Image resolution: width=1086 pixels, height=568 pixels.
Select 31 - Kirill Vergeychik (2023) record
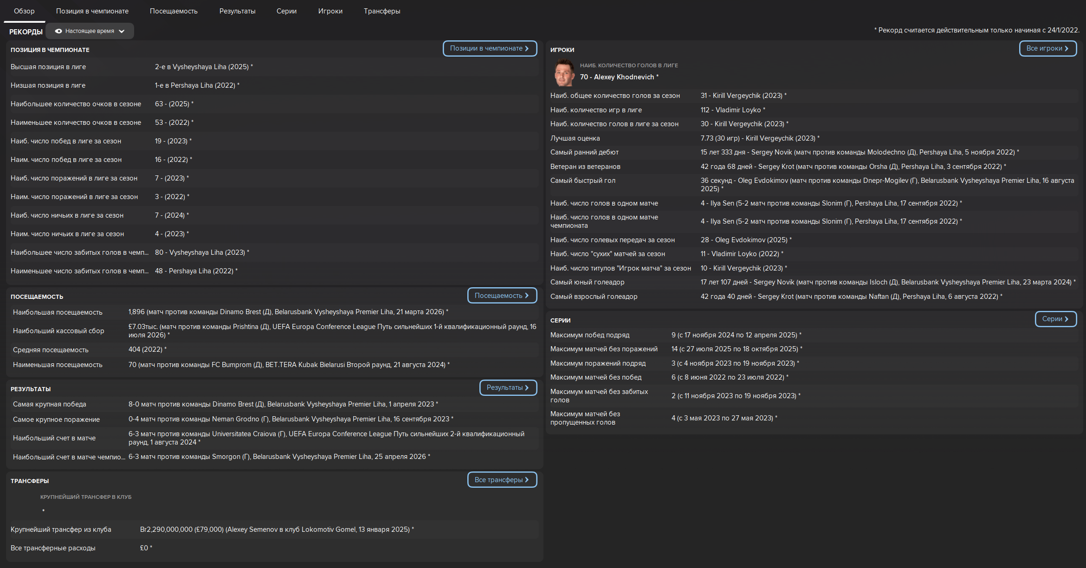743,96
